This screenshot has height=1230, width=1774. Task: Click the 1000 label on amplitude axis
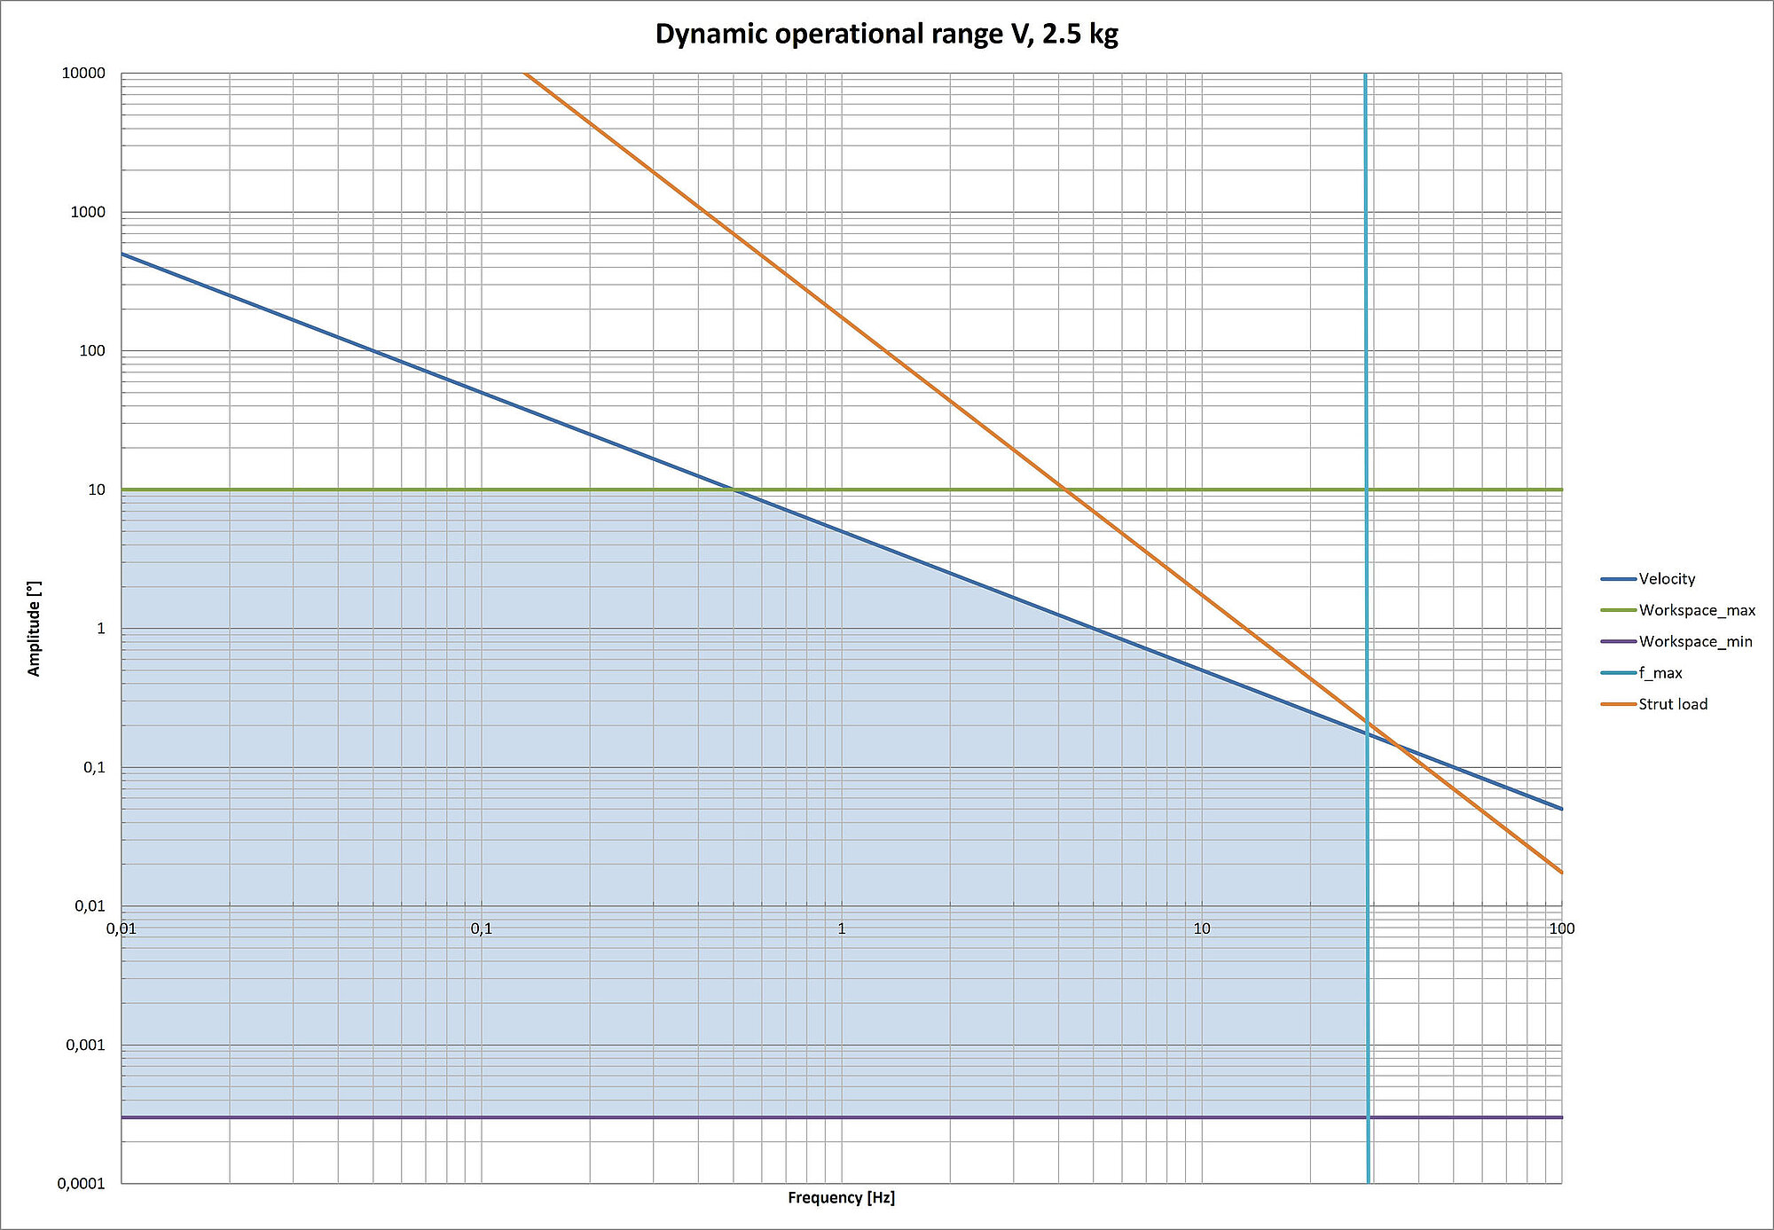tap(88, 212)
